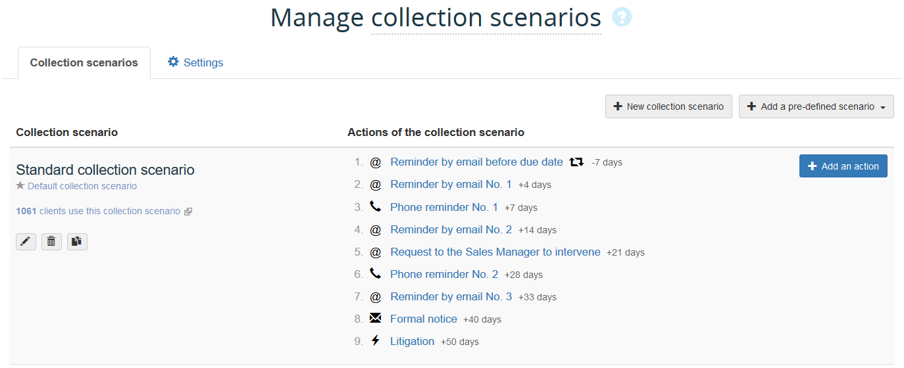
Task: Click the Manage collection scenarios page title
Action: click(x=436, y=18)
